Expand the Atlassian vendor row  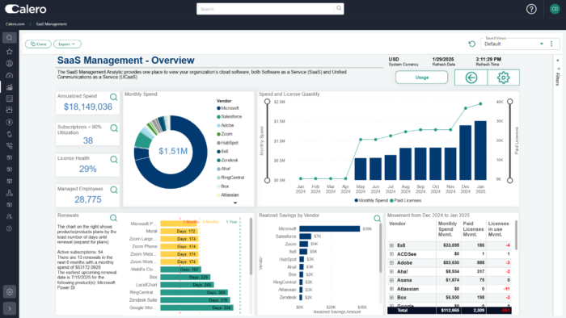point(391,289)
